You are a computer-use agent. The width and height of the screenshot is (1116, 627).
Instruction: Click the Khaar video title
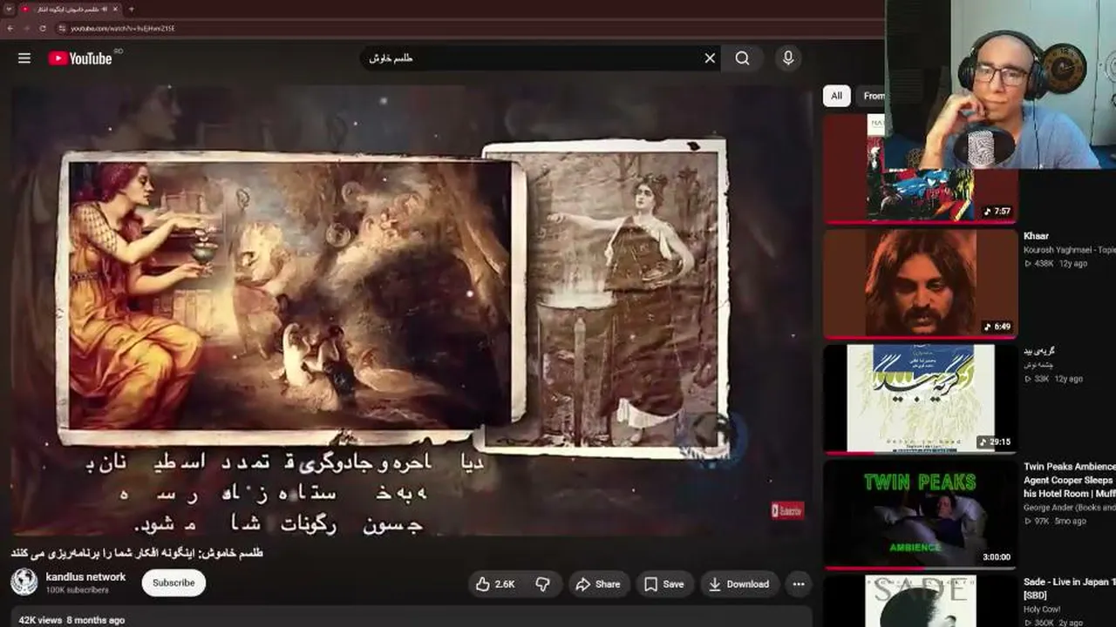(x=1036, y=236)
